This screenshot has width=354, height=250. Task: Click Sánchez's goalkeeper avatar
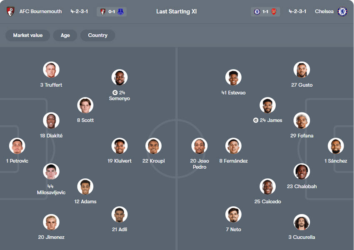(x=336, y=146)
